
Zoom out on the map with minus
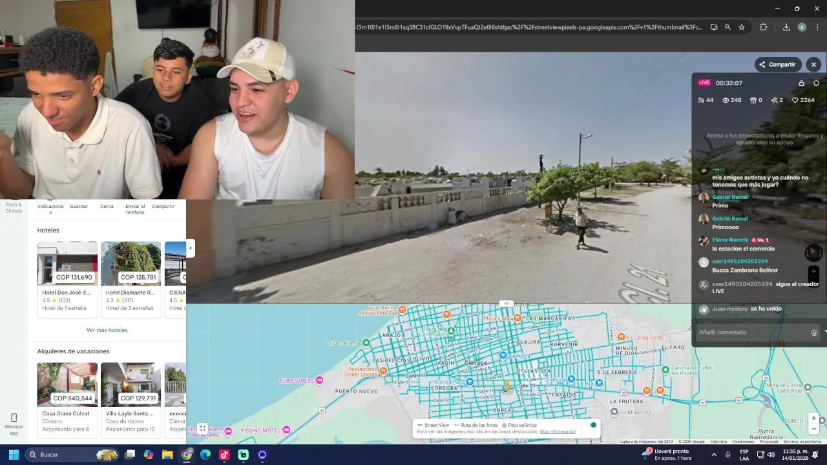(813, 429)
